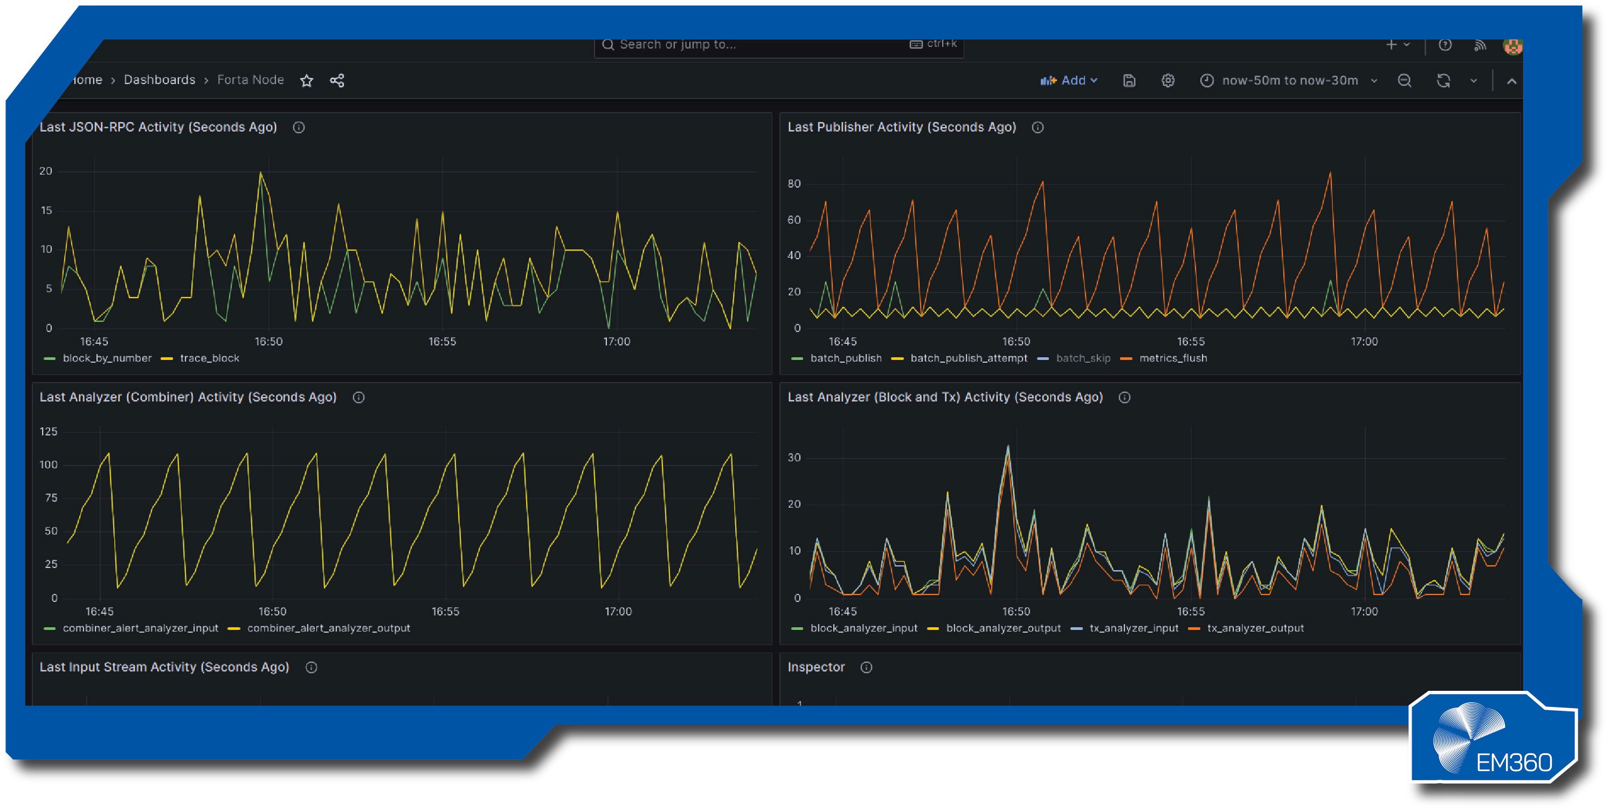Select the Forta Node breadcrumb

click(x=250, y=80)
